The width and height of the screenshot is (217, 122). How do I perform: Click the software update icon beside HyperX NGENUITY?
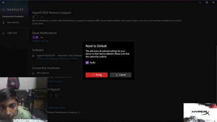click(x=33, y=56)
